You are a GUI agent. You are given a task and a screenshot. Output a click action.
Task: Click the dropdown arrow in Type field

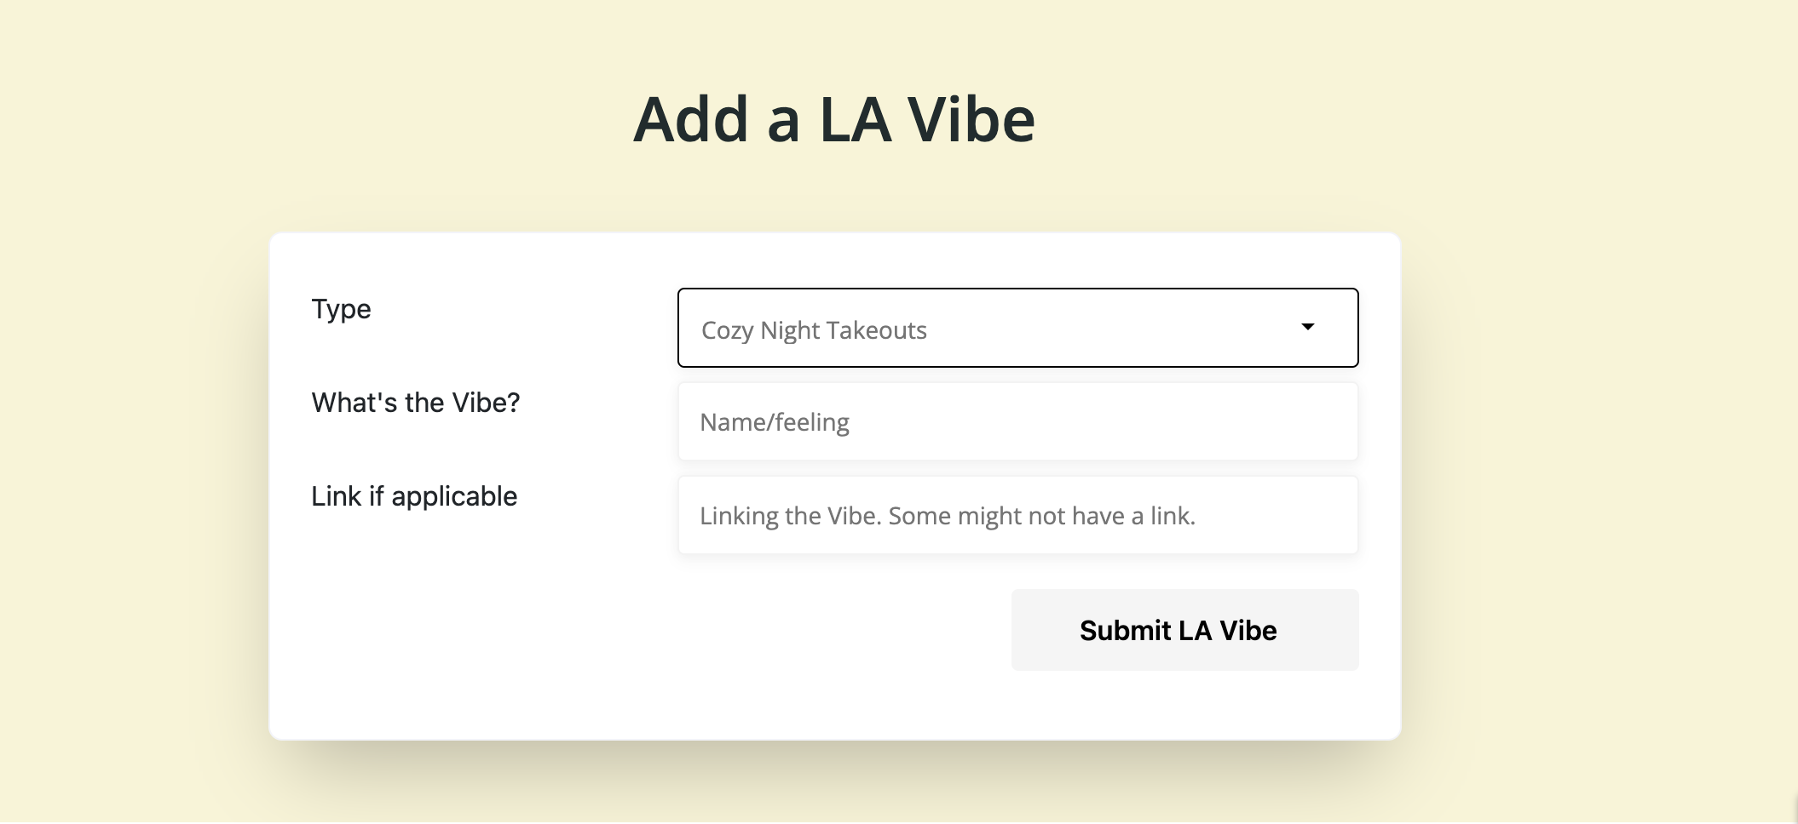pyautogui.click(x=1307, y=327)
